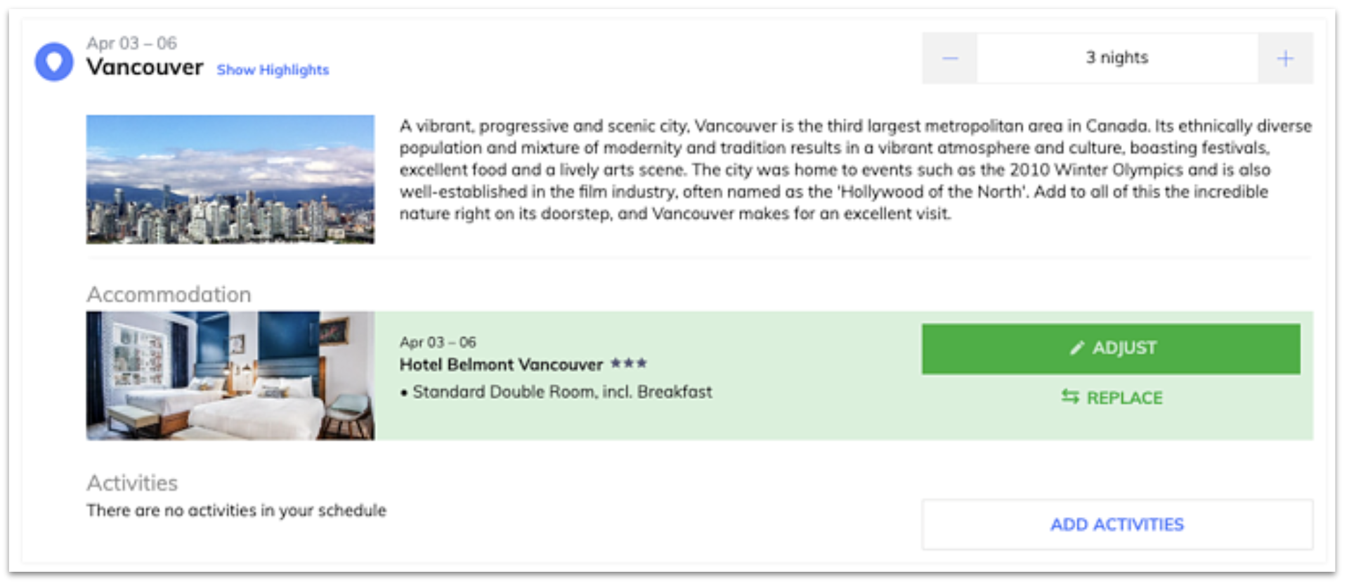Click the 3 nights field
Screen dimensions: 1349x583
point(1117,58)
